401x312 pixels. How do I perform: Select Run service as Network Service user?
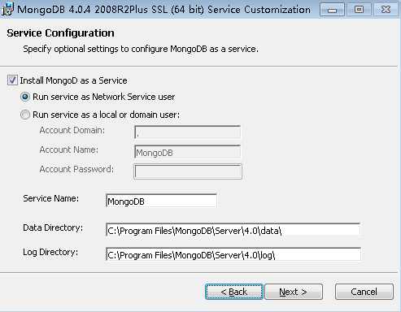25,97
